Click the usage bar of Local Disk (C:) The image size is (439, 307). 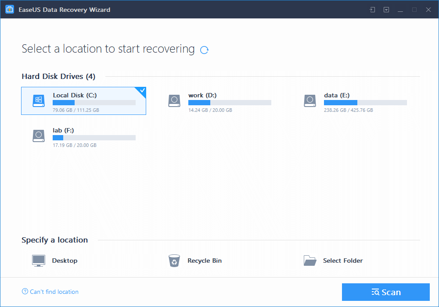(94, 103)
